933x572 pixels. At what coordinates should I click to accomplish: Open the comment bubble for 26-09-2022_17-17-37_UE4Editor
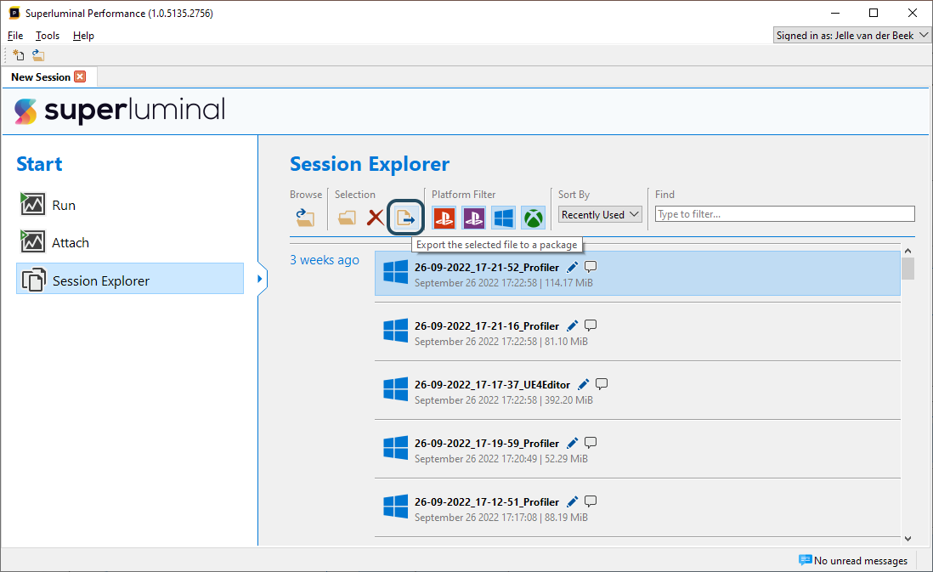click(602, 384)
